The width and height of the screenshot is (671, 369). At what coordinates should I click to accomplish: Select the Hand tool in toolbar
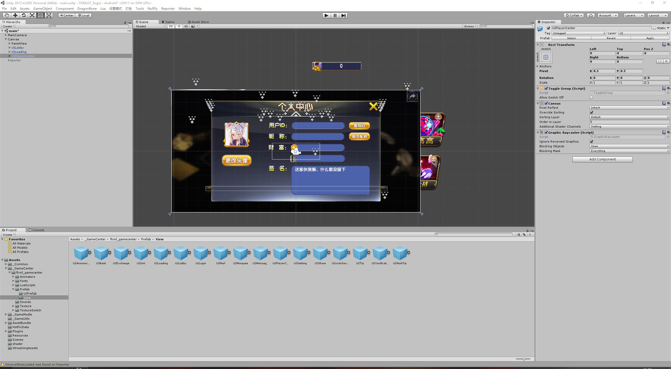(7, 15)
